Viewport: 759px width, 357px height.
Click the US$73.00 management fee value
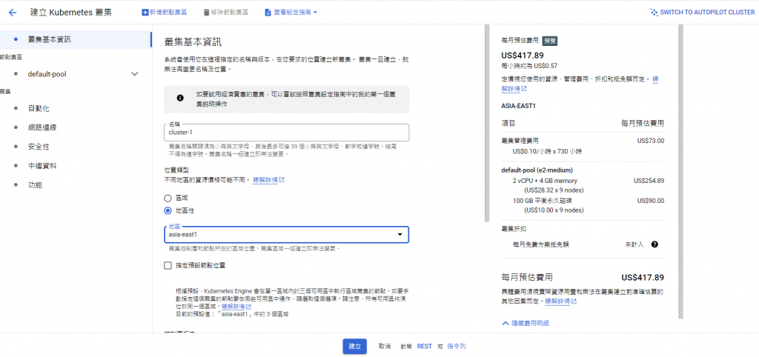click(x=651, y=141)
